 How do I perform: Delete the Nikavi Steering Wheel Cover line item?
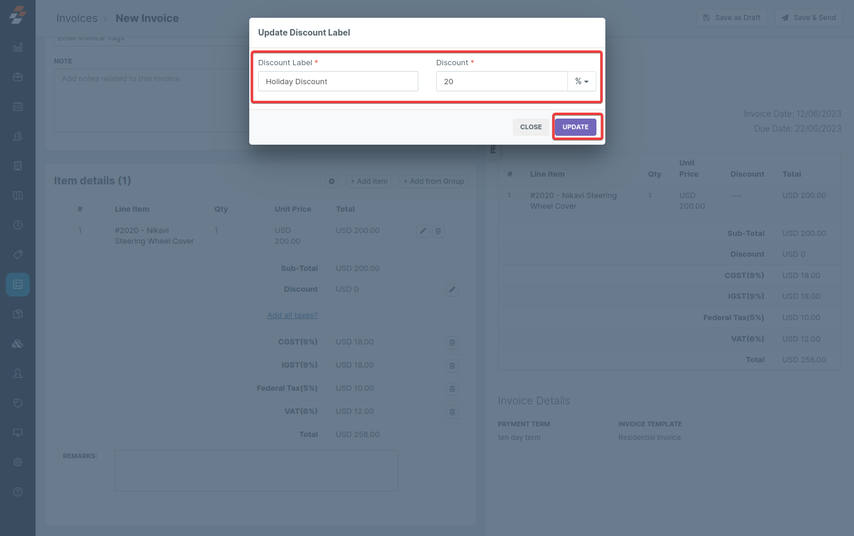438,231
